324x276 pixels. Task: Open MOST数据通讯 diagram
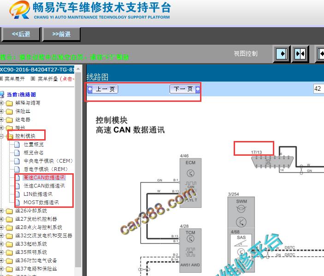[x=41, y=202]
